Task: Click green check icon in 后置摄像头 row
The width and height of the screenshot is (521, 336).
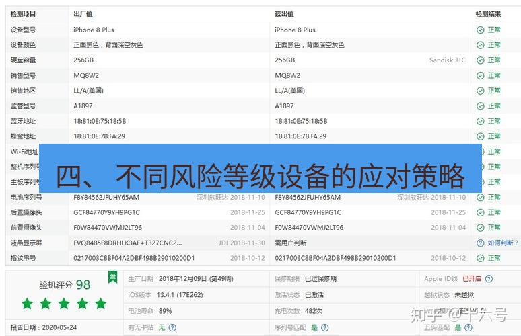Action: point(480,212)
